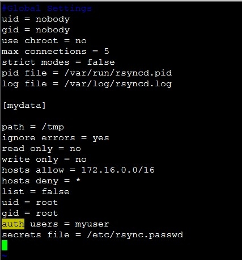Click the blue #Global Settings comment
The height and width of the screenshot is (260, 242).
pyautogui.click(x=47, y=9)
